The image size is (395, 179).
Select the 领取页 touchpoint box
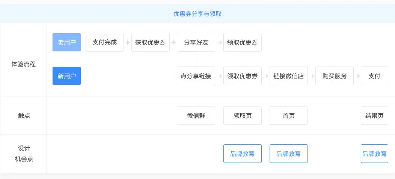click(242, 115)
